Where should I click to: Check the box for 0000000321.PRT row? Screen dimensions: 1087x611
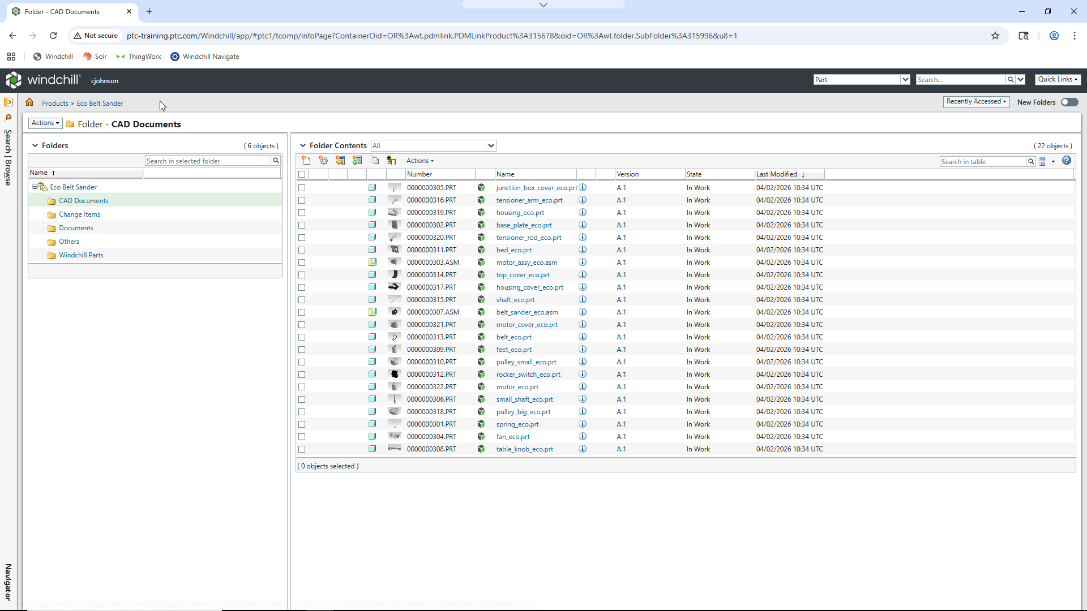(x=302, y=325)
